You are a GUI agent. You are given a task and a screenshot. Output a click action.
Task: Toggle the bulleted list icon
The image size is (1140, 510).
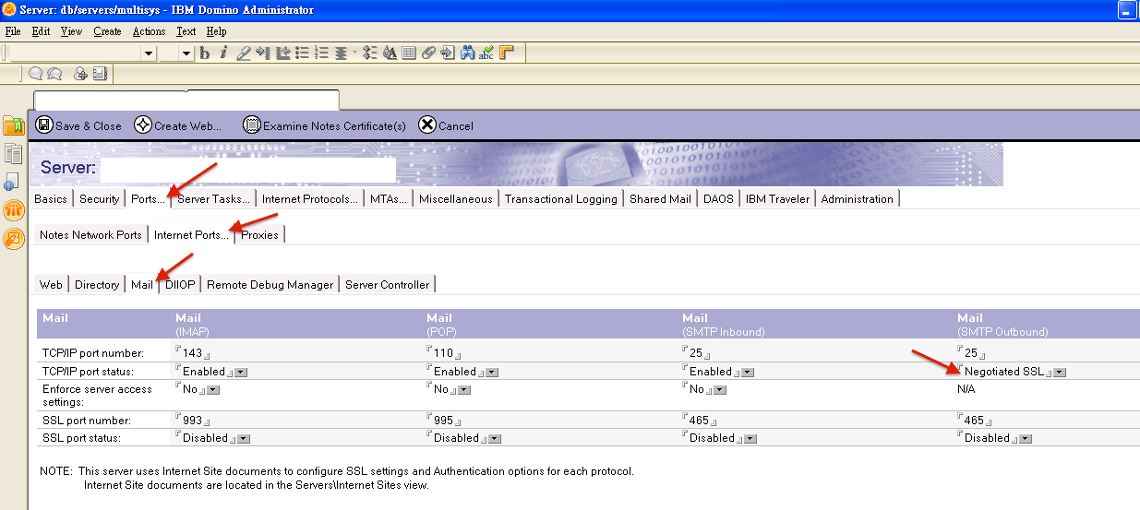pyautogui.click(x=302, y=53)
